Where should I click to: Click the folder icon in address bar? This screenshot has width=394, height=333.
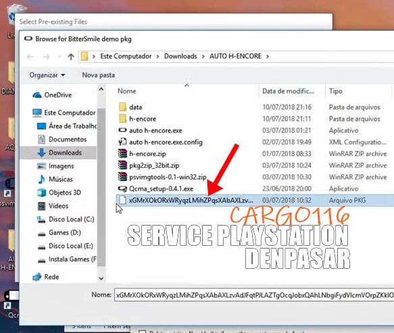84,56
